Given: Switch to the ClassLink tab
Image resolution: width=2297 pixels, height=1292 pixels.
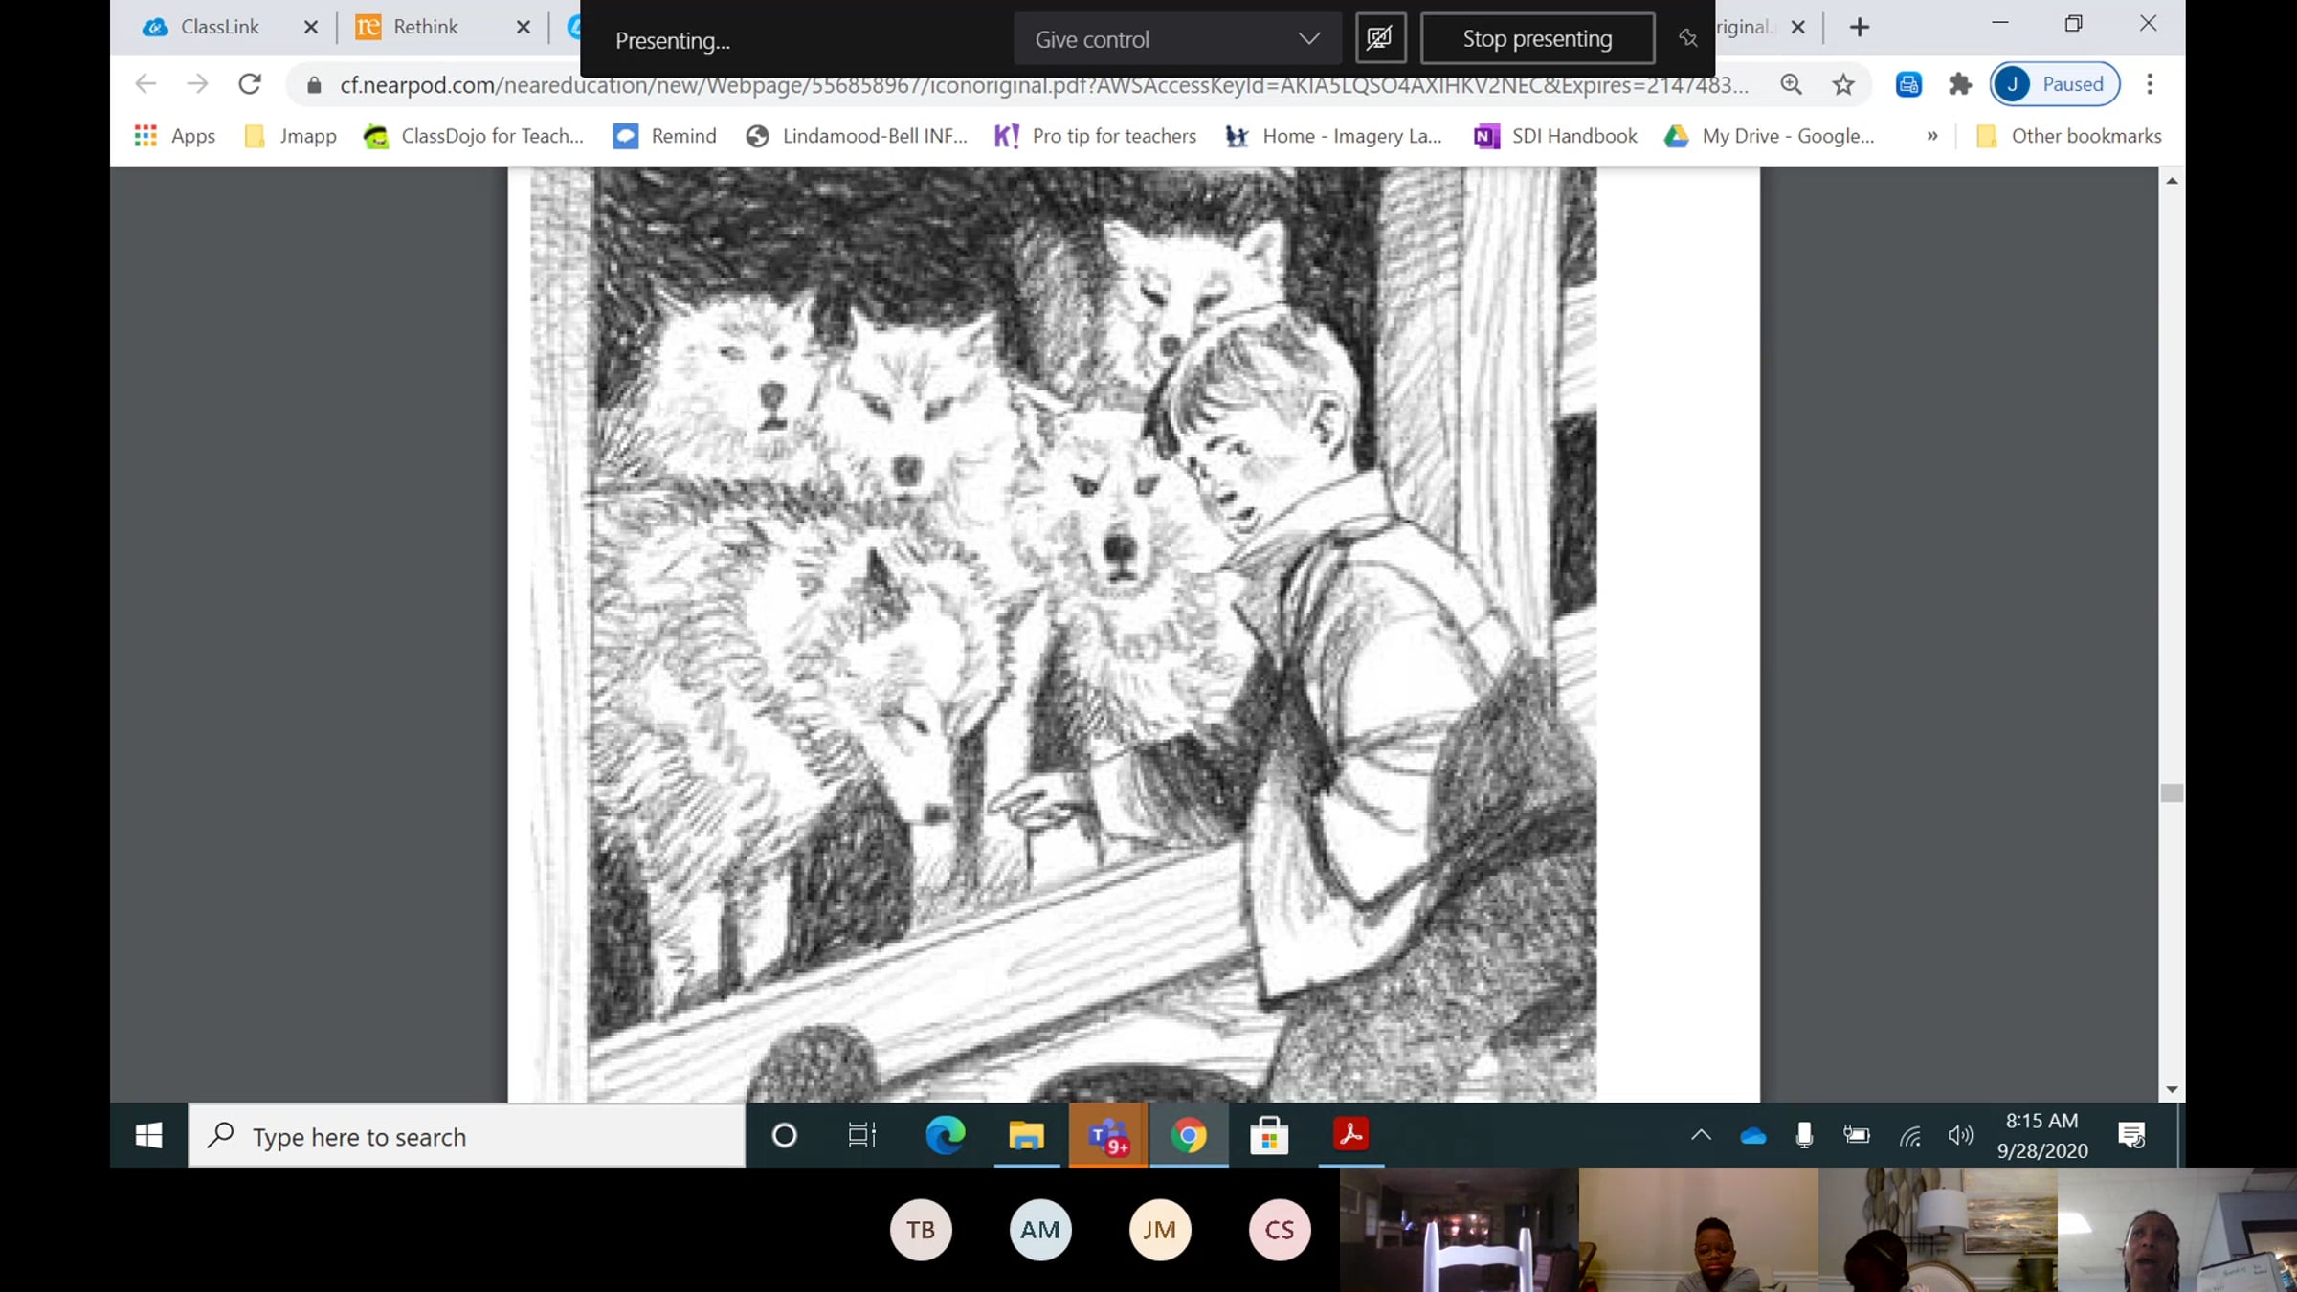Looking at the screenshot, I should [219, 27].
